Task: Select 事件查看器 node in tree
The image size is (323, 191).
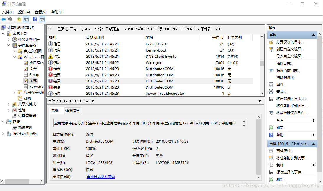Action: [27, 45]
